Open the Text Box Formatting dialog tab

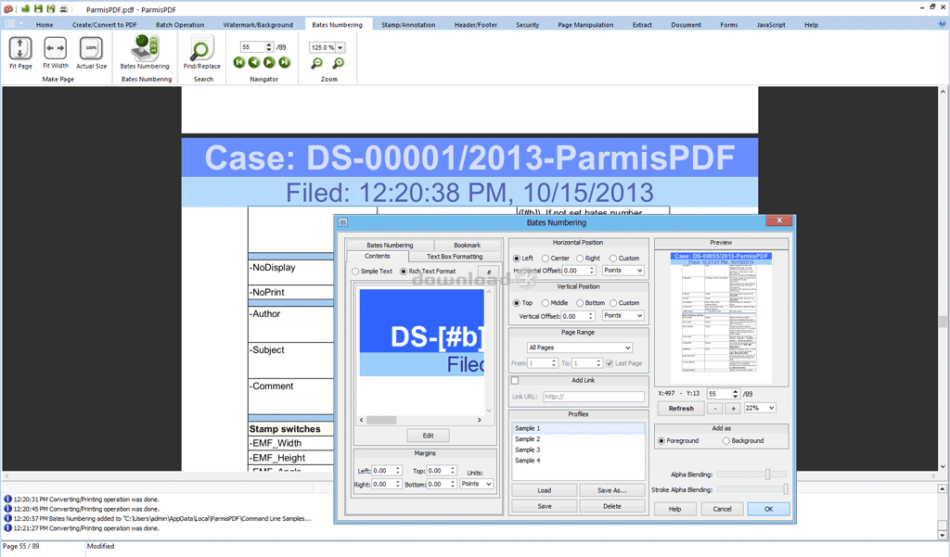click(x=455, y=257)
